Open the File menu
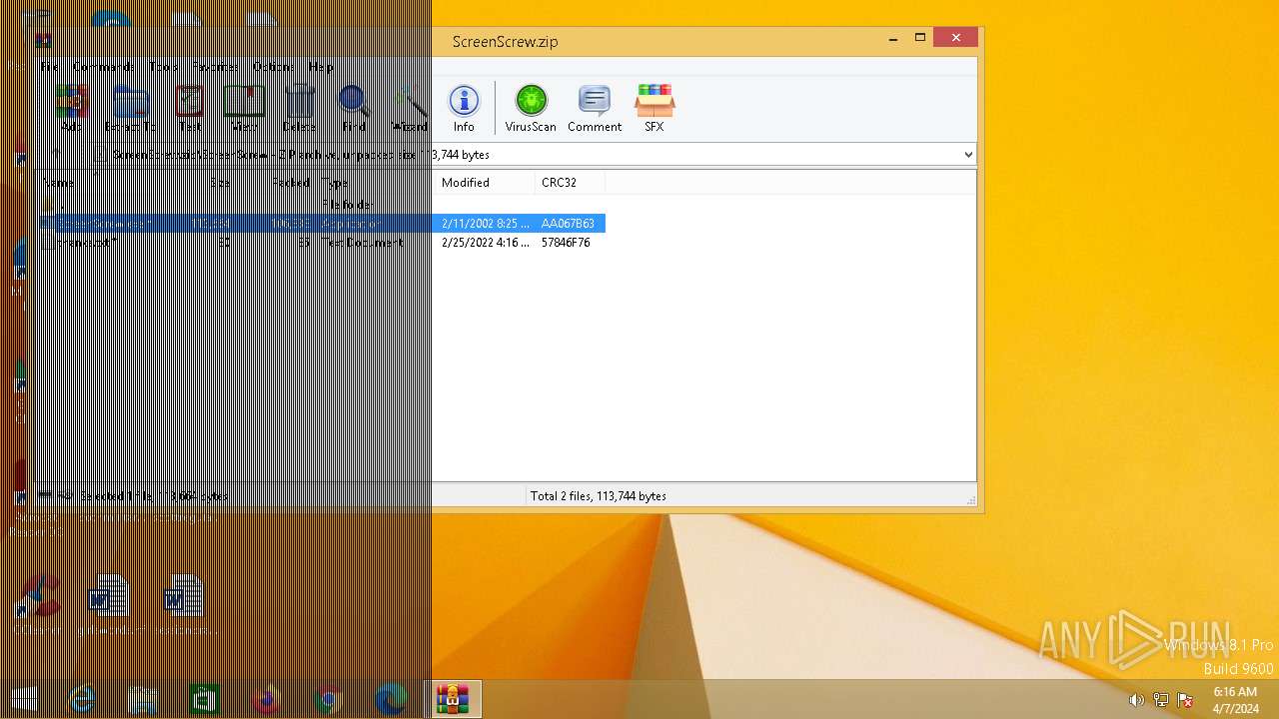 point(48,67)
